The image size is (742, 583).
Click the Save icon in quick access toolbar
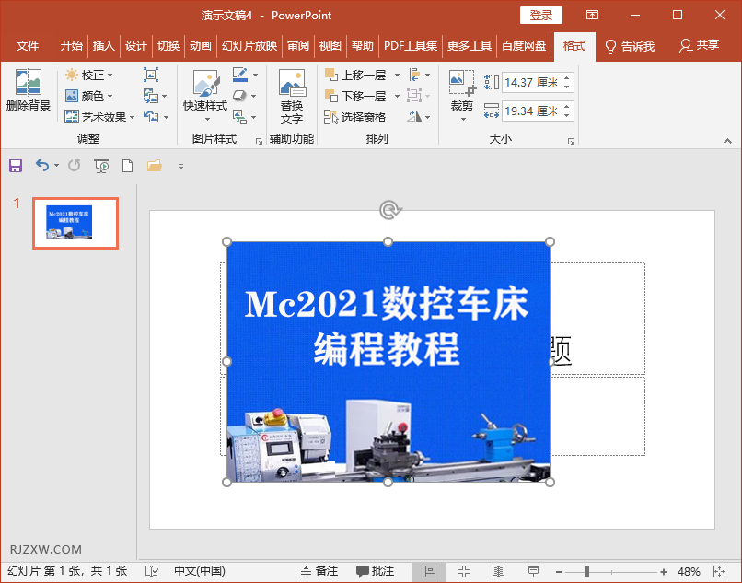coord(15,166)
